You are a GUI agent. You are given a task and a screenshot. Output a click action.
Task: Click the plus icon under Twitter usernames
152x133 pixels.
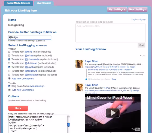coord(10,78)
